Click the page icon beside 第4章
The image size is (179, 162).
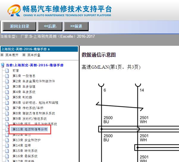pos(7,92)
